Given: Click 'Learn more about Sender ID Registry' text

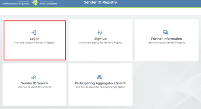Looking at the screenshot, I should coord(166,43).
